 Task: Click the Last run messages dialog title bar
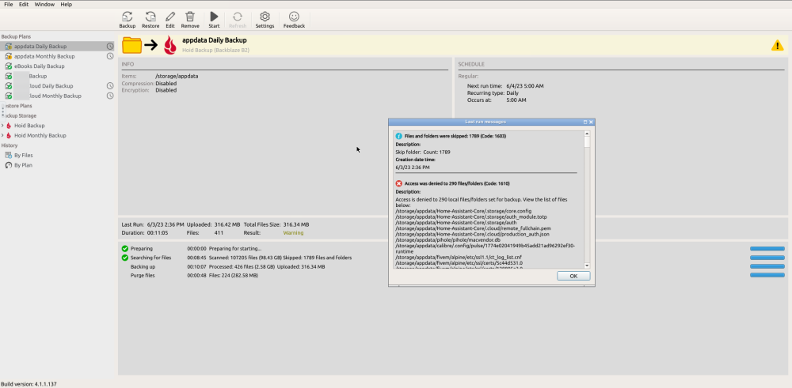coord(492,122)
